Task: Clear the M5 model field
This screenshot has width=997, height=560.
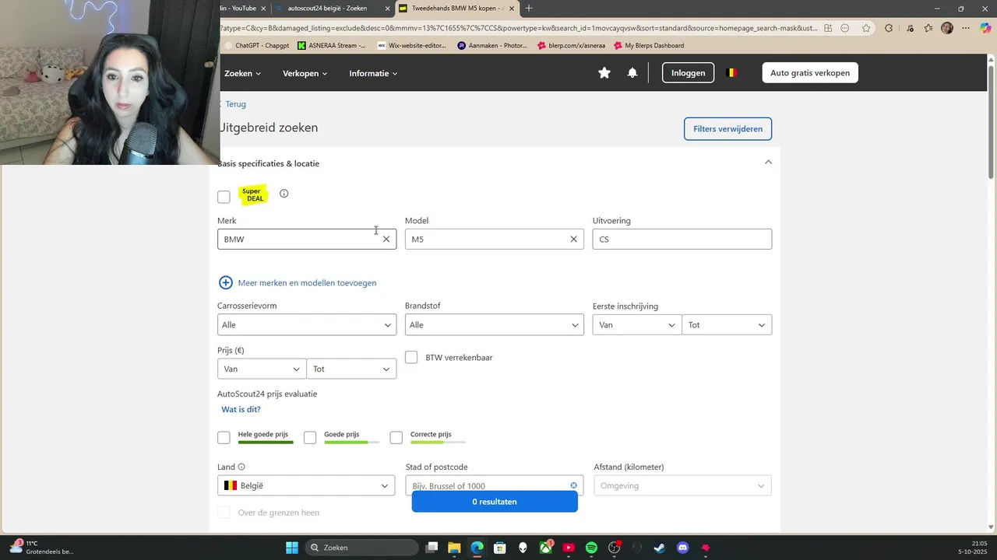Action: coord(573,239)
